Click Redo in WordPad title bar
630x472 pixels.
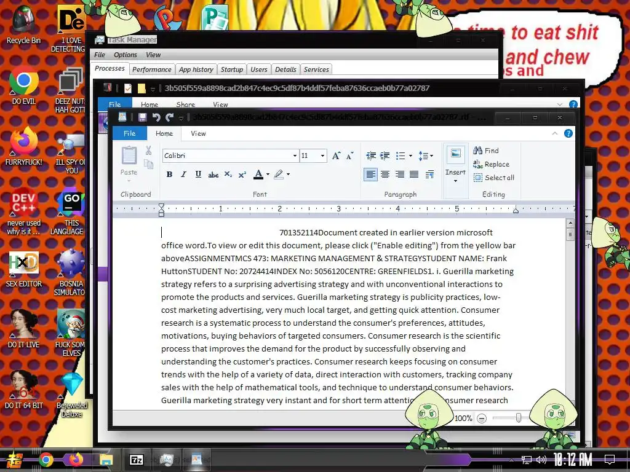[x=170, y=117]
